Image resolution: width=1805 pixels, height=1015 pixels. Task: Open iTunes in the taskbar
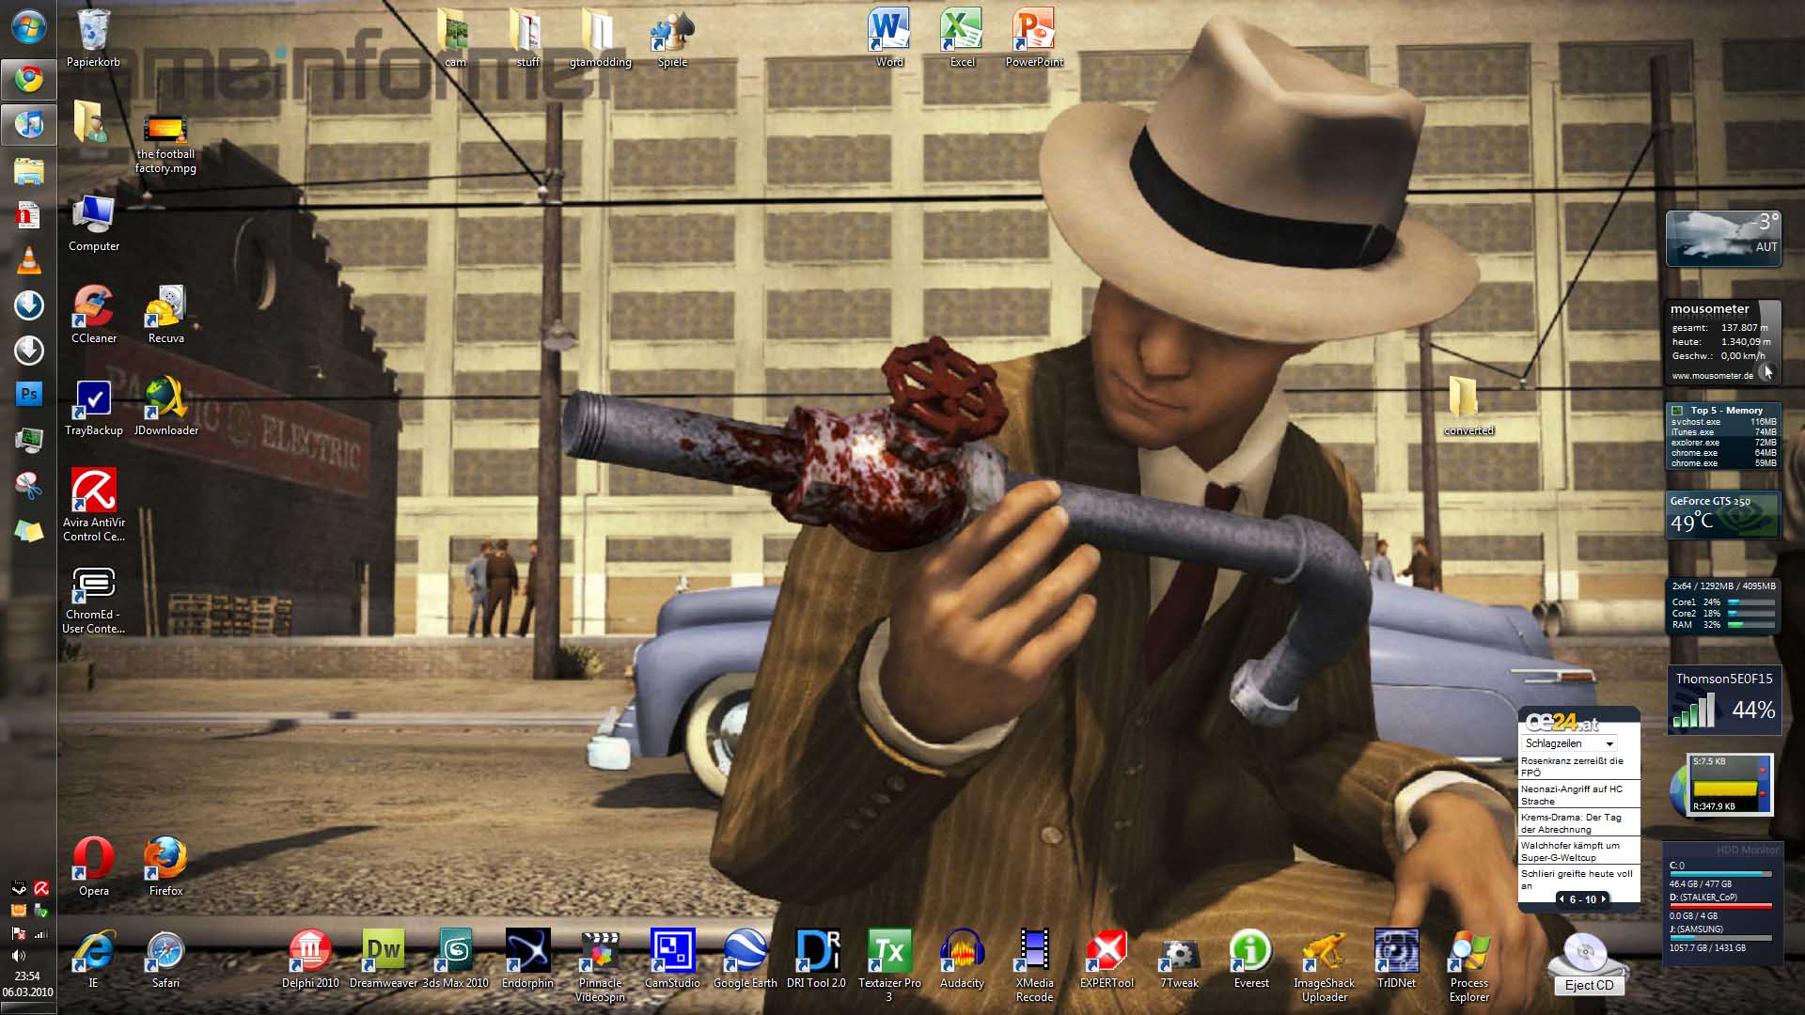[28, 124]
